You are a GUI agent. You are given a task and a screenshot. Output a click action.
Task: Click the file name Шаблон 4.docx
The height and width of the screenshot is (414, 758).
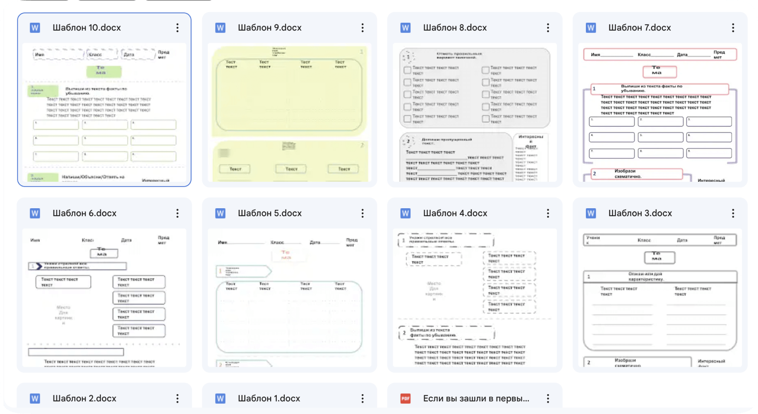click(455, 213)
